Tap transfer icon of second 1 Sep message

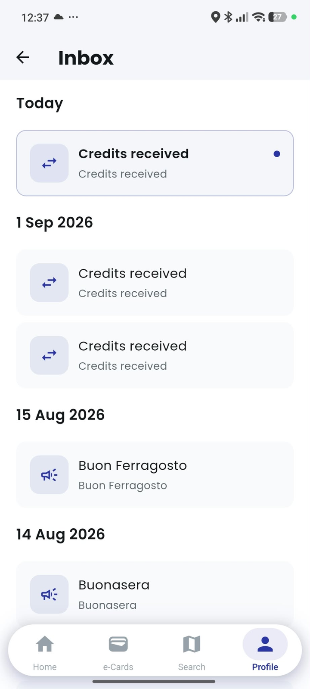pyautogui.click(x=49, y=355)
